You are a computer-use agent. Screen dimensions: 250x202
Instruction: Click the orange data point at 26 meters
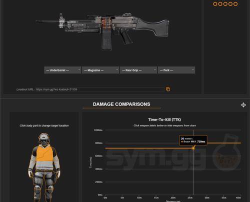193,148
